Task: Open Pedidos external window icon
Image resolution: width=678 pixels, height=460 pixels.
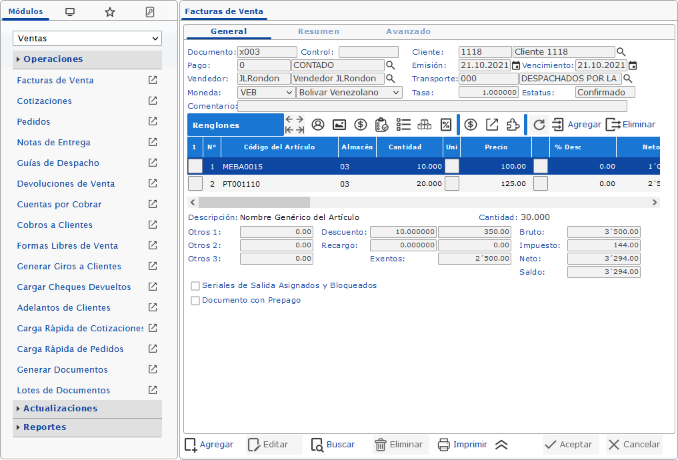Action: pyautogui.click(x=153, y=121)
